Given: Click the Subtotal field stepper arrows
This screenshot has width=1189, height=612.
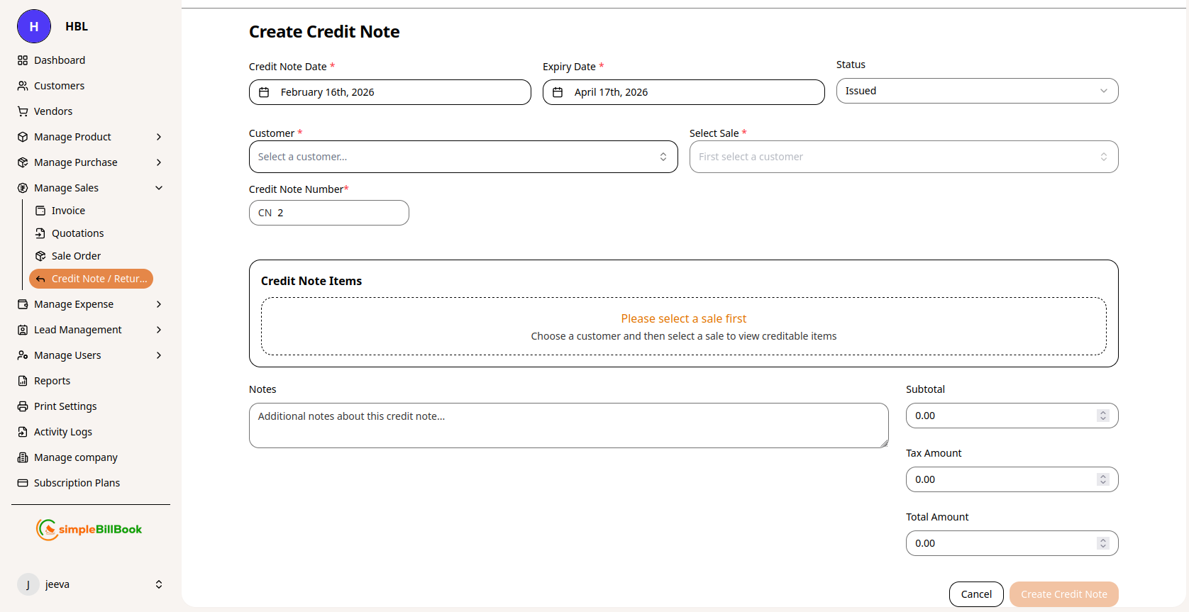Looking at the screenshot, I should [1102, 416].
